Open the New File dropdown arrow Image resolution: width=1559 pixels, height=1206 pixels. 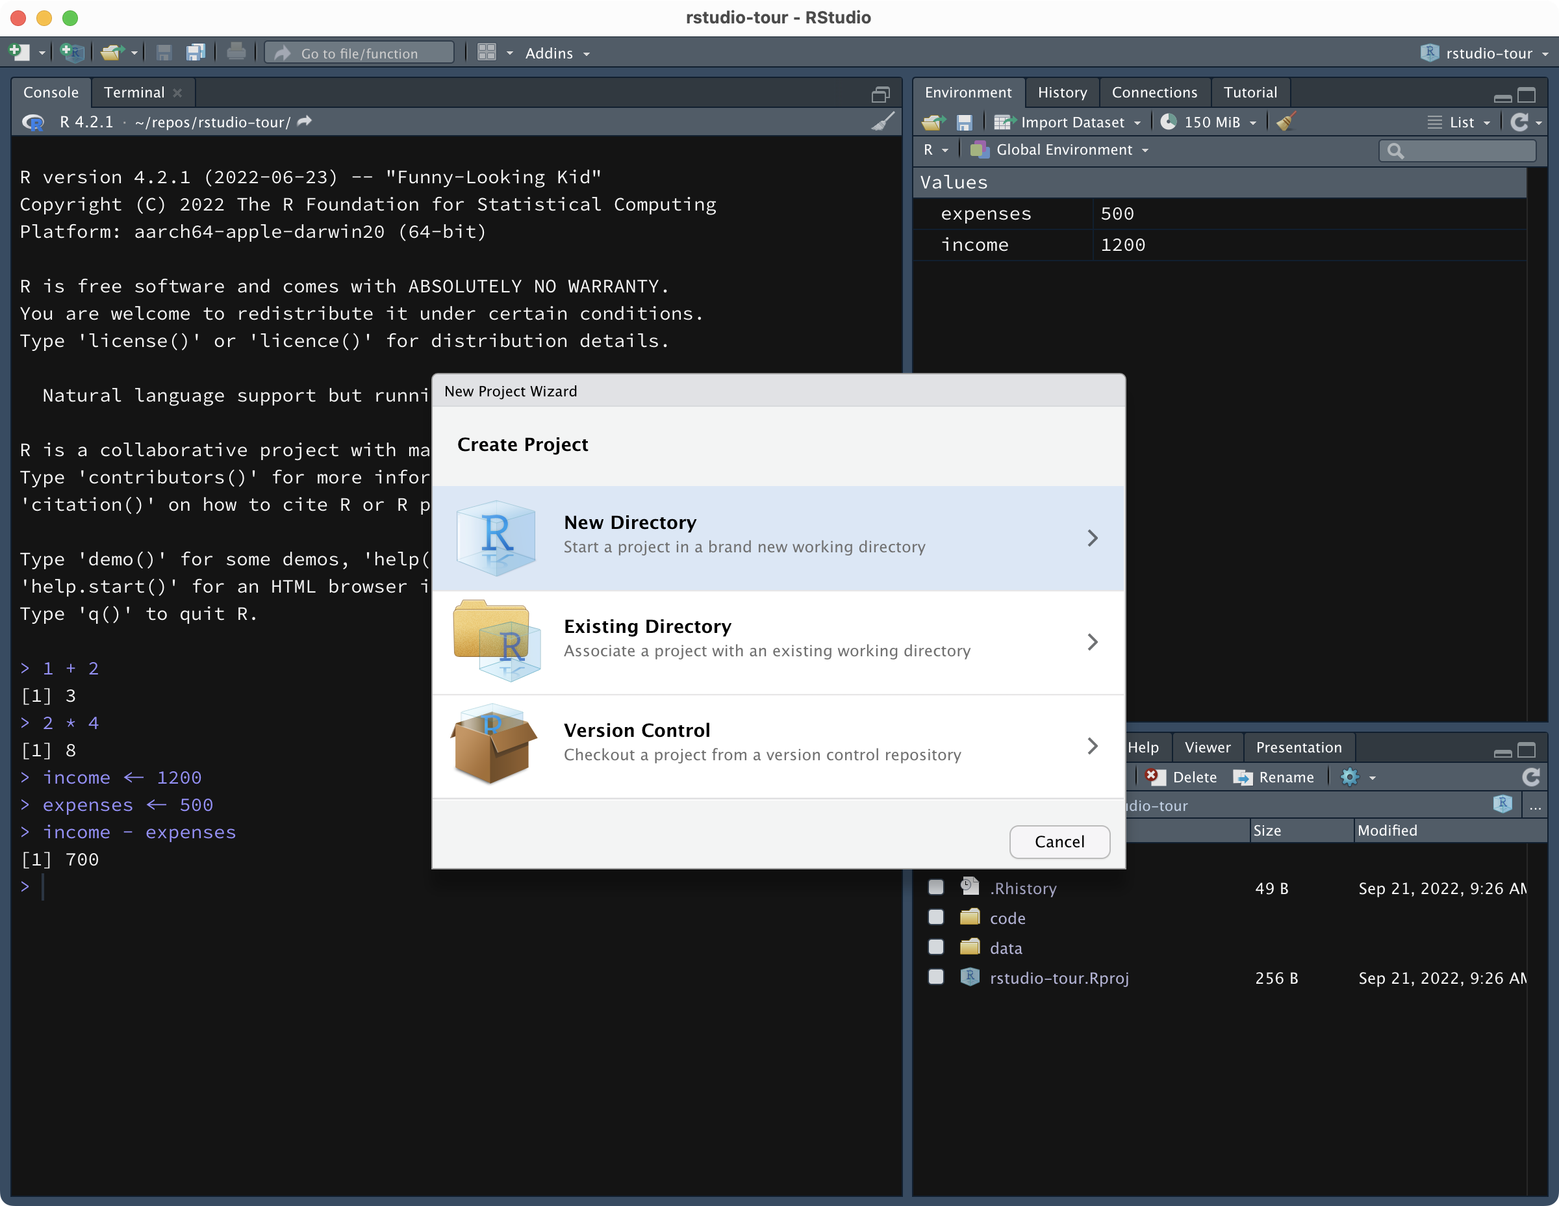[x=42, y=53]
